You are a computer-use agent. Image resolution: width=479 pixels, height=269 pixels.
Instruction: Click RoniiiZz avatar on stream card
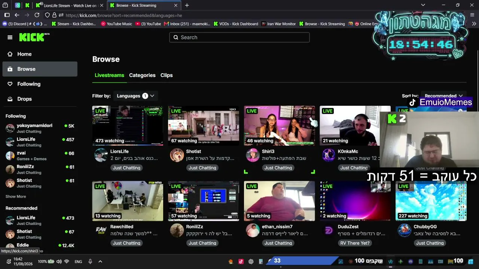click(x=177, y=230)
